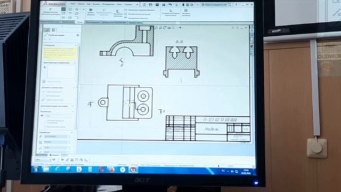The image size is (341, 192).
Task: Click the top icon in right task pane
Action: (x=251, y=31)
